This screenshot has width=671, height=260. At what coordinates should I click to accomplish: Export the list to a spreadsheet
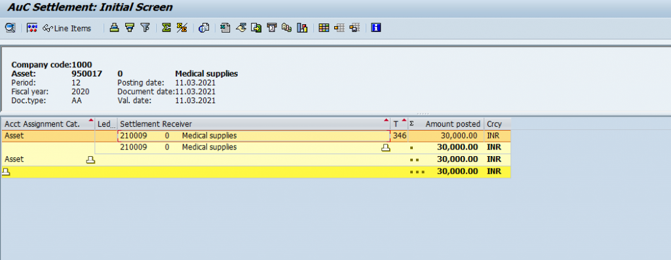225,28
